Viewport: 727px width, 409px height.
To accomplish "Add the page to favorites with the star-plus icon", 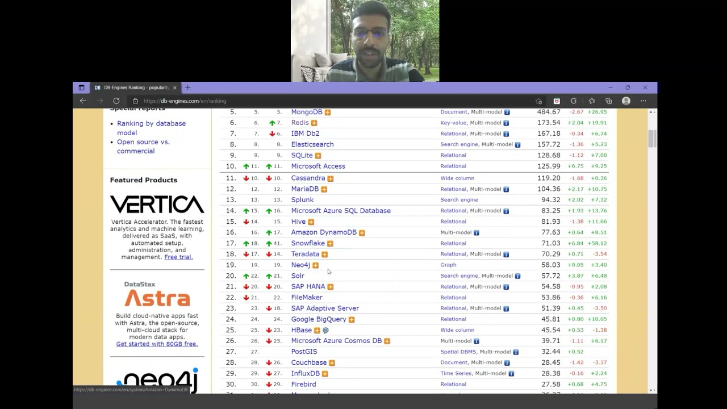I will point(538,101).
